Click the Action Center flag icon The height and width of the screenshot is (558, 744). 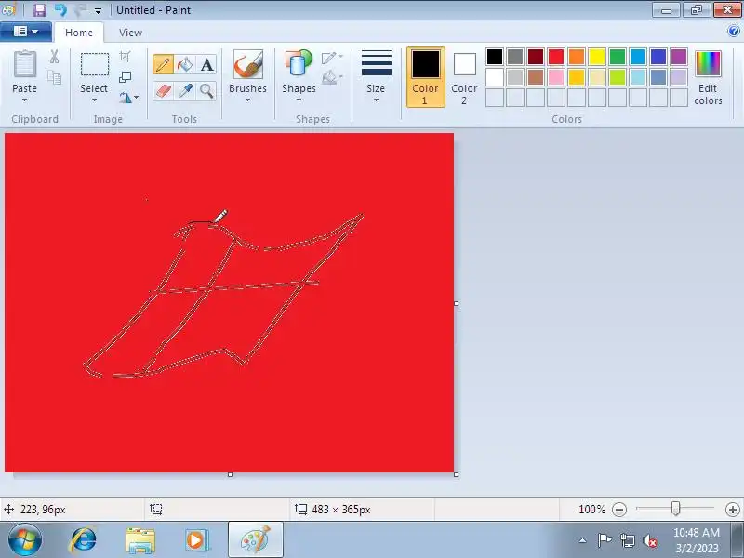(604, 540)
